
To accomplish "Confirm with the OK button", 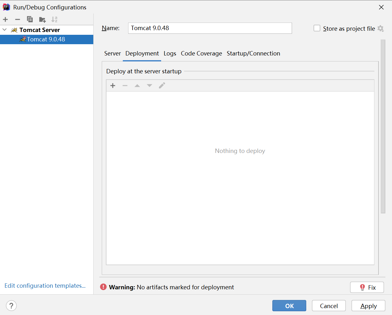I will click(289, 306).
